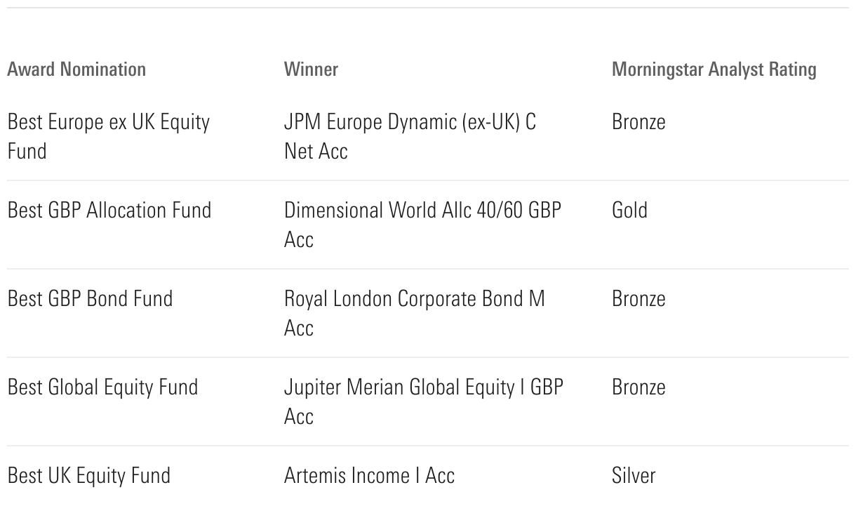Click the Silver rating for Artemis Income
This screenshot has height=511, width=856.
(634, 475)
